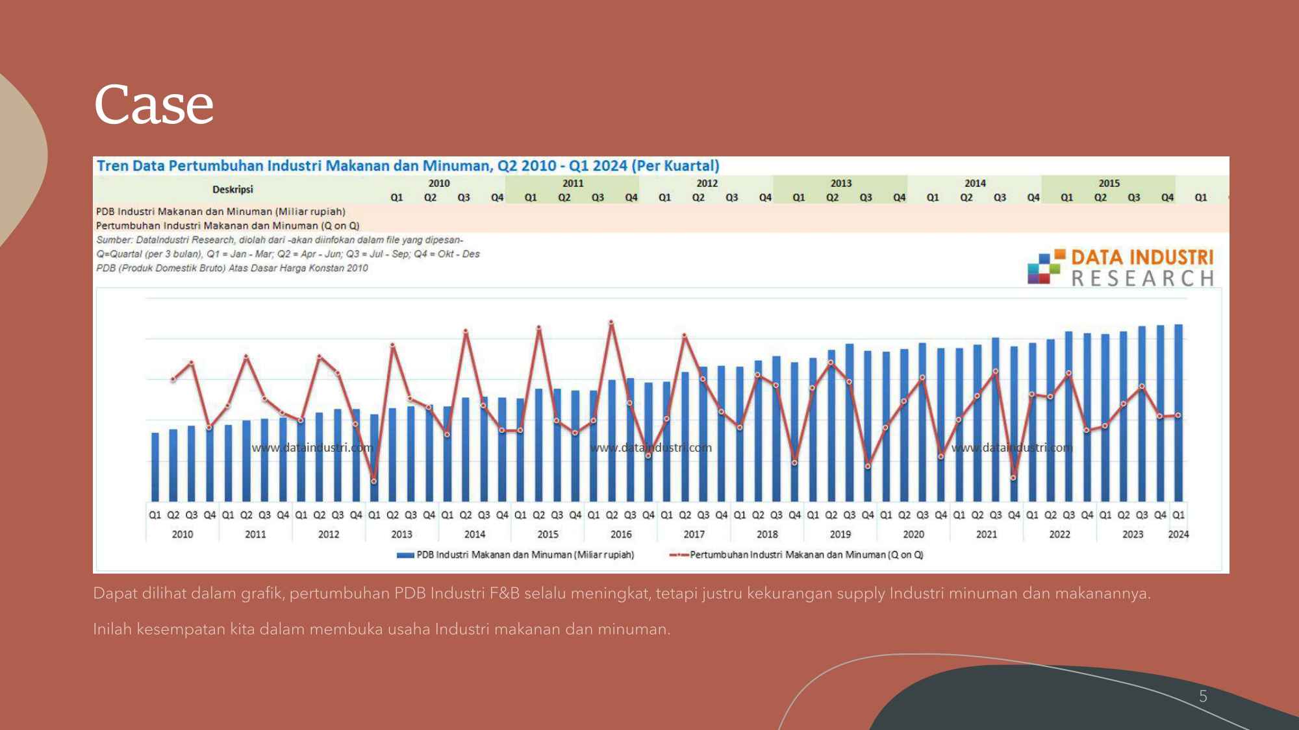
Task: Click the red line legend marker for Pertumbuhan
Action: click(679, 555)
